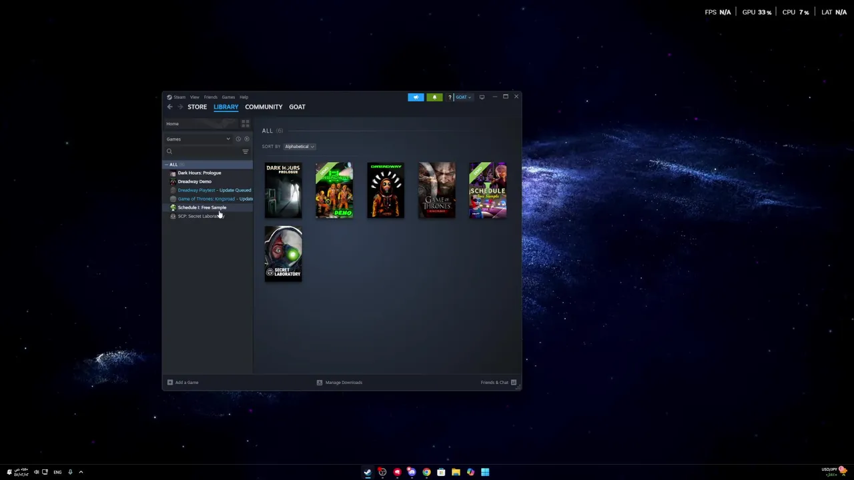
Task: Open Copilot from the taskbar
Action: pyautogui.click(x=470, y=472)
